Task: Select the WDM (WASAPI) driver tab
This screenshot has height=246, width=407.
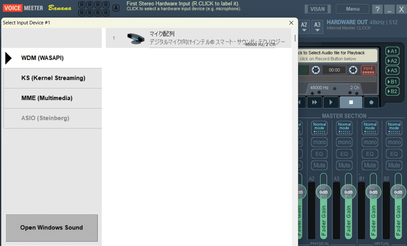Action: pos(53,58)
